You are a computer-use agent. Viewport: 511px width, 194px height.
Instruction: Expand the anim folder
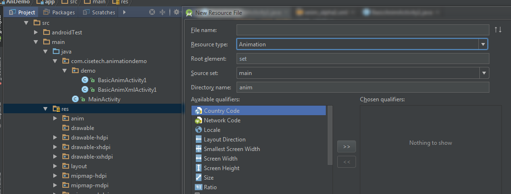coord(56,118)
